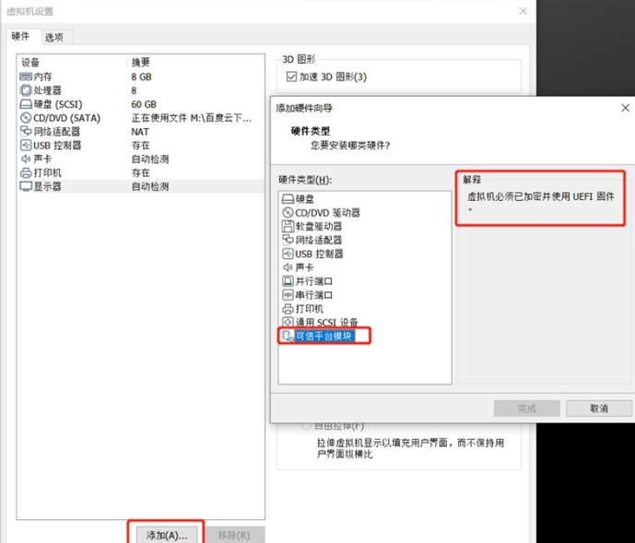Select 处理器 (processor) in device list
The height and width of the screenshot is (543, 635).
click(x=48, y=90)
